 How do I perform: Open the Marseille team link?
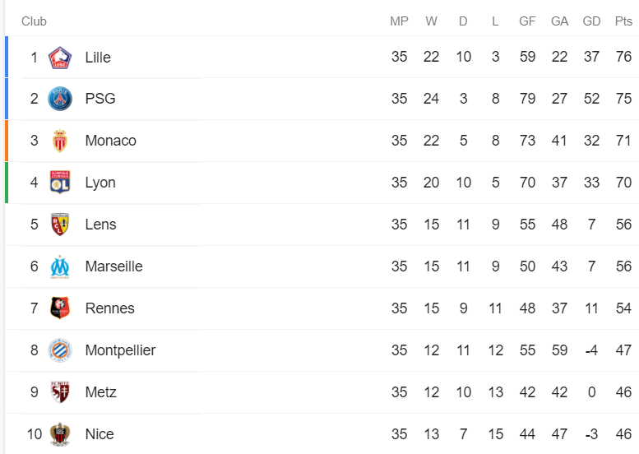tap(113, 266)
